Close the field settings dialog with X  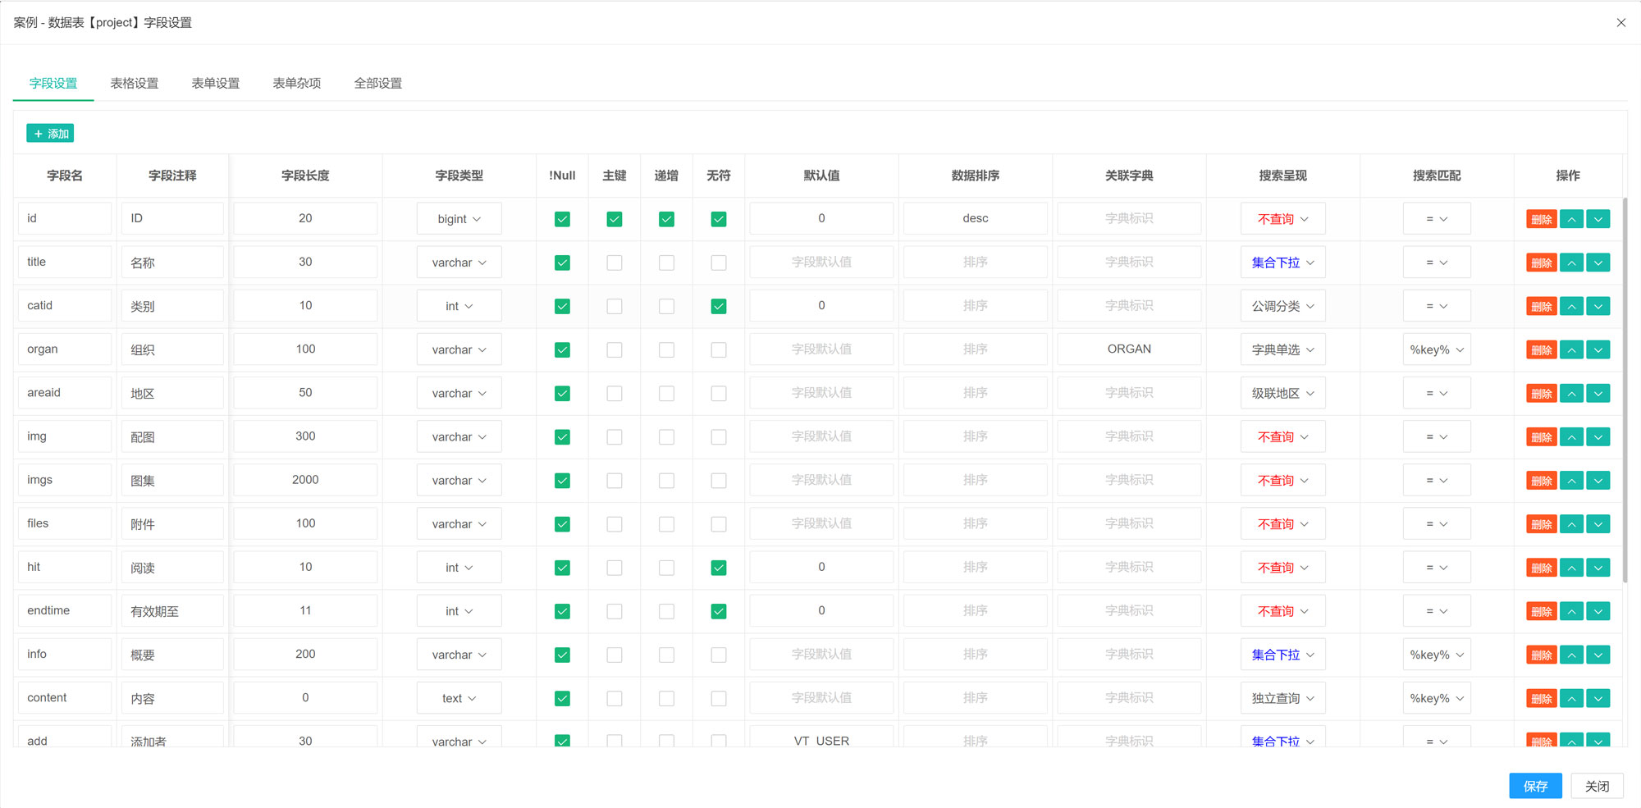click(x=1620, y=23)
